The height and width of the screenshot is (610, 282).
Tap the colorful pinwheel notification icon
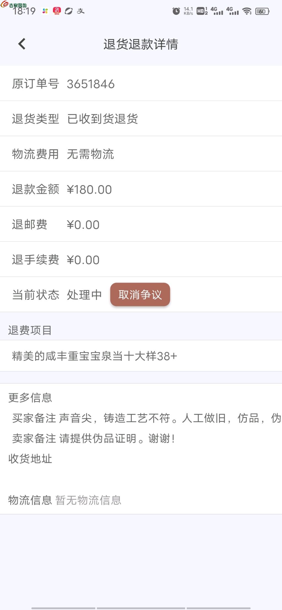(x=45, y=11)
